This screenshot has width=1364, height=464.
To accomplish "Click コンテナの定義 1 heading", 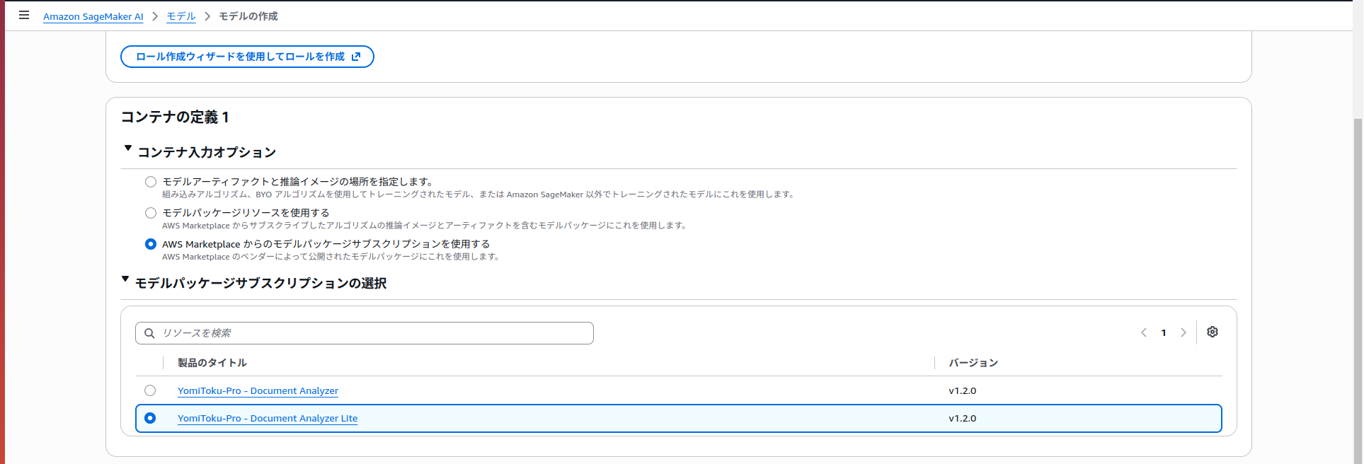I will [175, 117].
